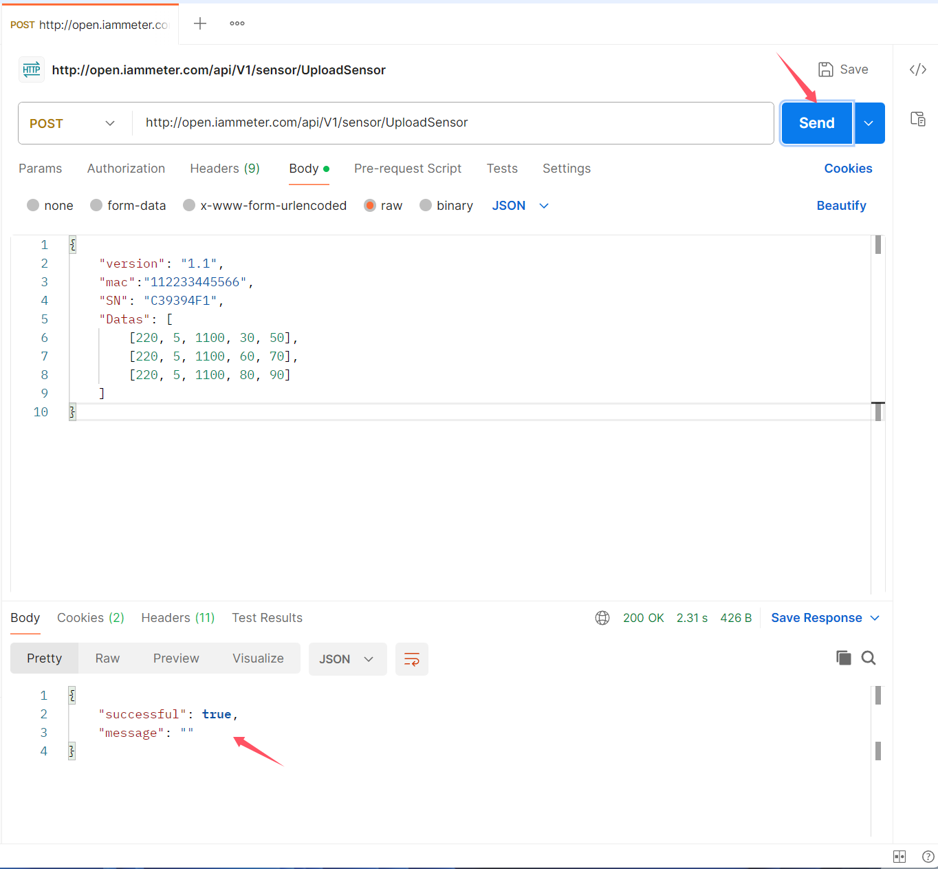Viewport: 938px width, 869px height.
Task: Expand the Save Response dropdown
Action: pos(875,618)
